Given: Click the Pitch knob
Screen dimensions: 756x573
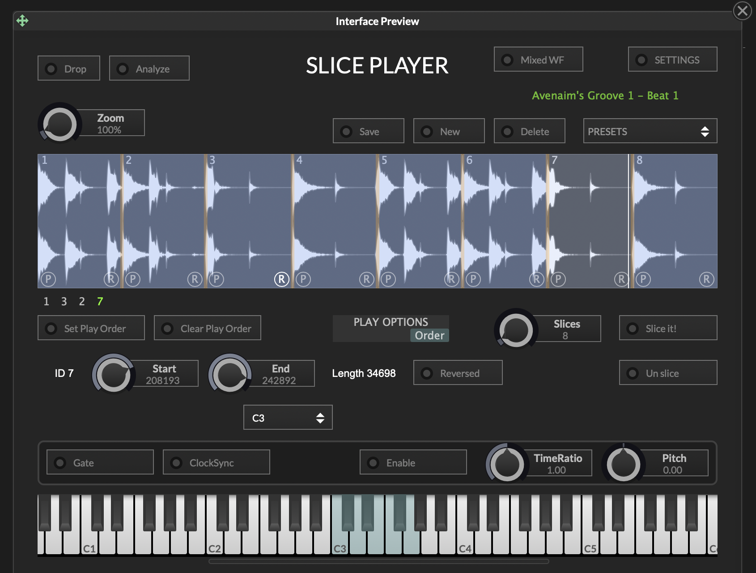Looking at the screenshot, I should coord(623,464).
